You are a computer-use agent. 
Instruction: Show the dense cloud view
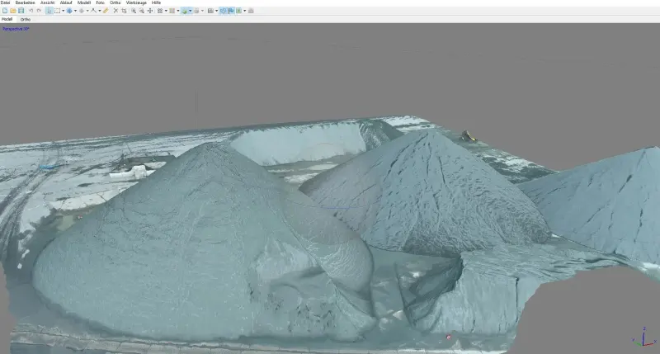[172, 11]
